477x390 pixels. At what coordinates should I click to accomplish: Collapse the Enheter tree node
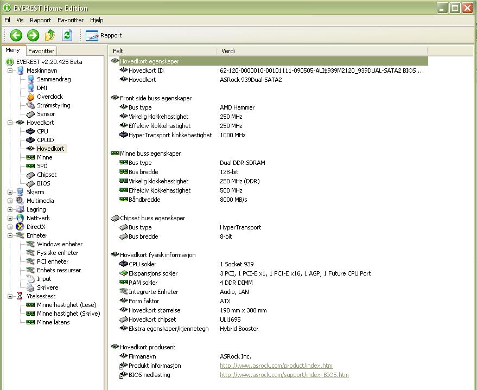(x=10, y=235)
